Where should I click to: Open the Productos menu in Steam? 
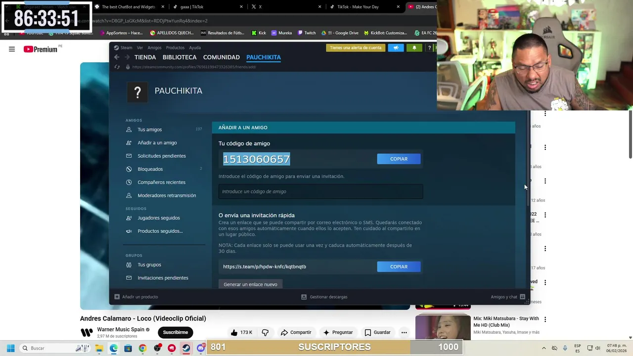point(175,47)
